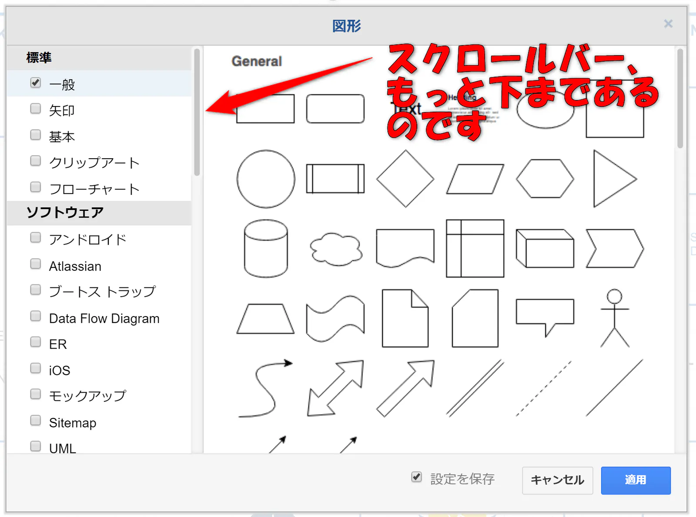This screenshot has width=696, height=517.
Task: Select the right-pointing triangle shape
Action: click(615, 179)
